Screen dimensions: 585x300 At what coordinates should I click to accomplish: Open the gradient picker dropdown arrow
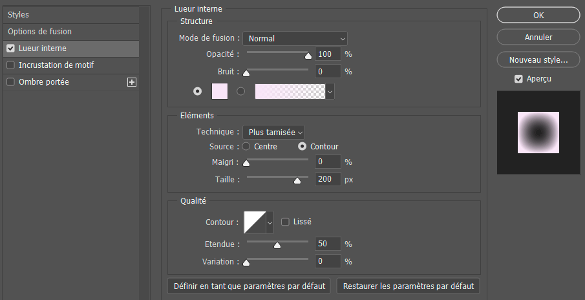pos(330,92)
